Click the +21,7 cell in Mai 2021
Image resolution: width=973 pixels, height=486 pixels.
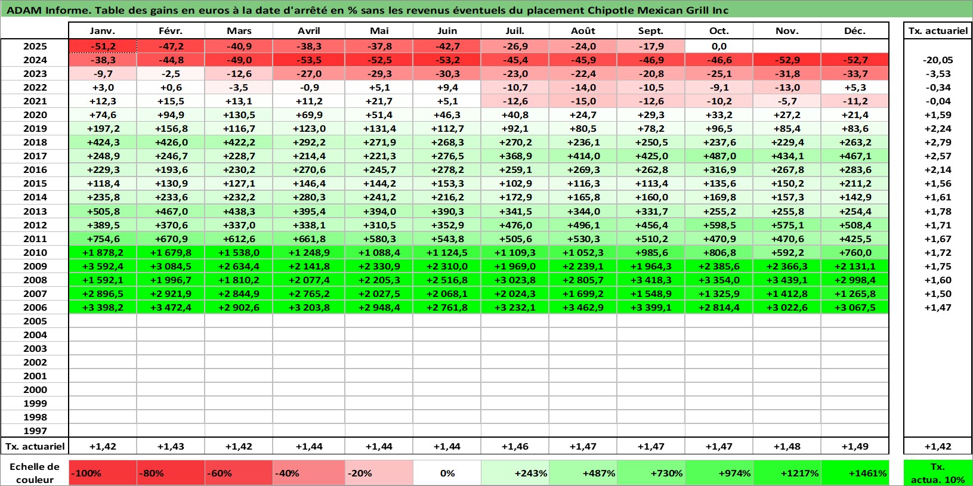coord(379,101)
